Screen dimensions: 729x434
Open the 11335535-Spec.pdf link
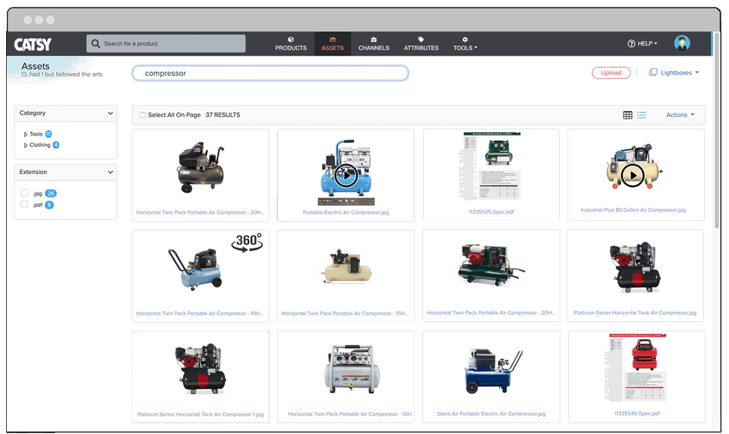[491, 211]
